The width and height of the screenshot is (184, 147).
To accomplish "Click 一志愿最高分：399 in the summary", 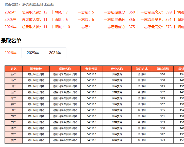I will [156, 12].
